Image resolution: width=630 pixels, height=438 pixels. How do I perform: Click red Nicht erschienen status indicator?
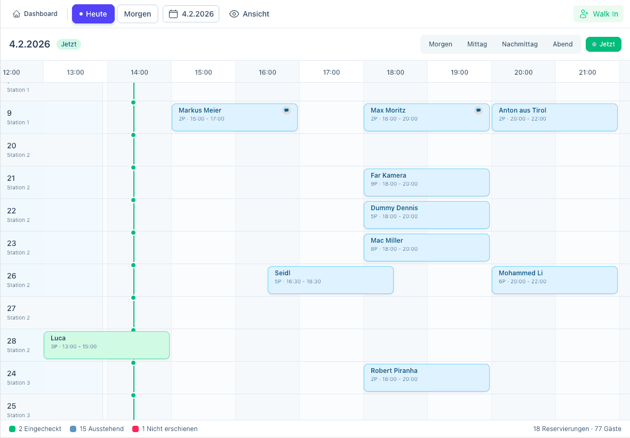[x=135, y=429]
